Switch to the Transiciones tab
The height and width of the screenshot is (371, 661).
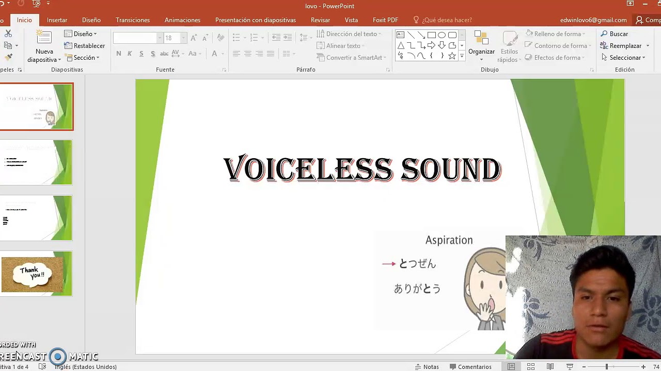tap(133, 20)
